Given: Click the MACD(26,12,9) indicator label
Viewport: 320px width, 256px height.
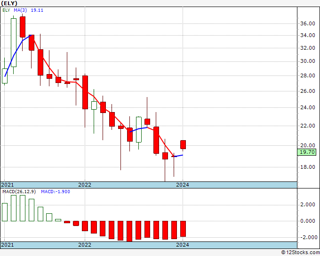Looking at the screenshot, I should coord(19,192).
